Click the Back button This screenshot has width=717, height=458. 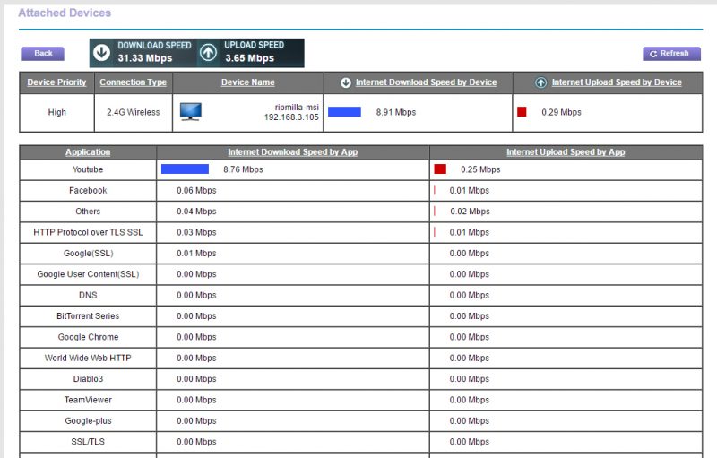[42, 54]
